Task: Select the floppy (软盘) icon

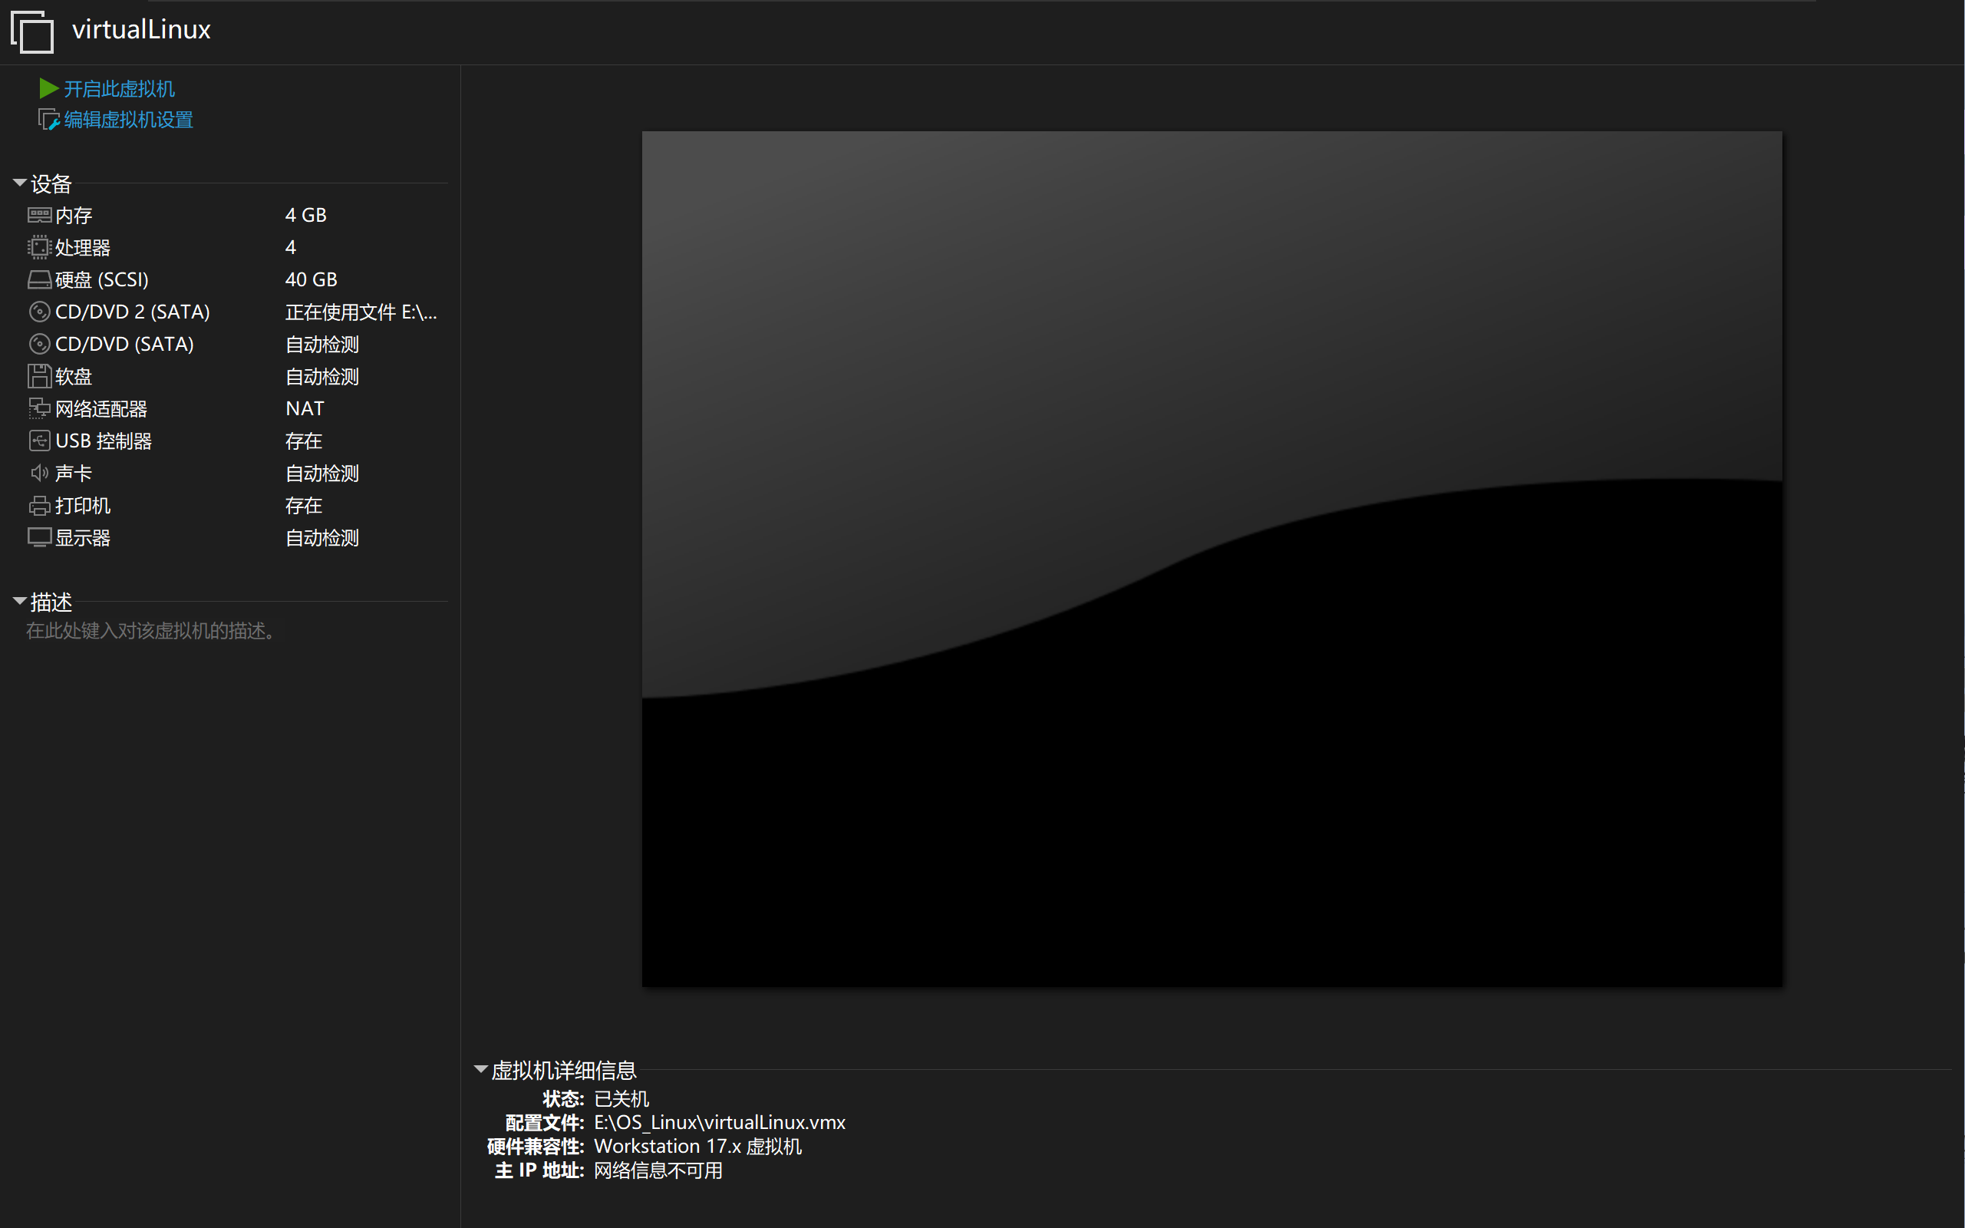Action: pyautogui.click(x=39, y=376)
